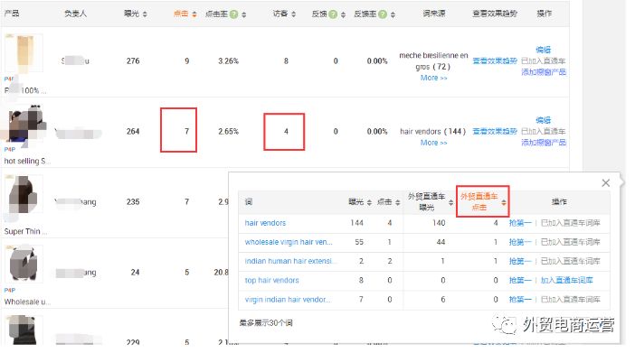This screenshot has height=353, width=635.
Task: Select product title Super Thin ...
Action: click(x=25, y=231)
